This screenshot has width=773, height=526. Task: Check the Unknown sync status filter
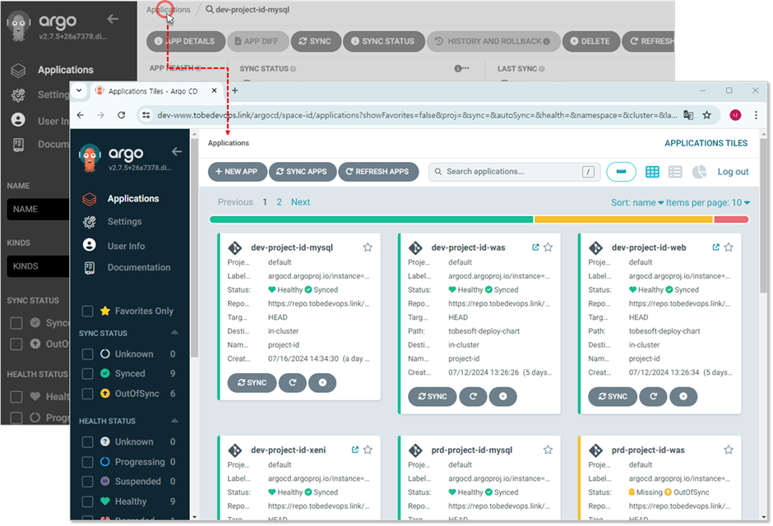click(x=87, y=354)
